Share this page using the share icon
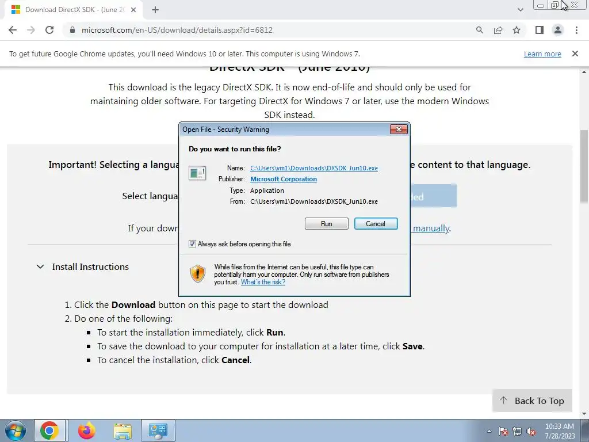 (498, 30)
